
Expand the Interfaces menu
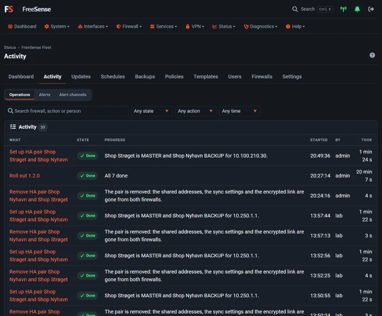(93, 26)
